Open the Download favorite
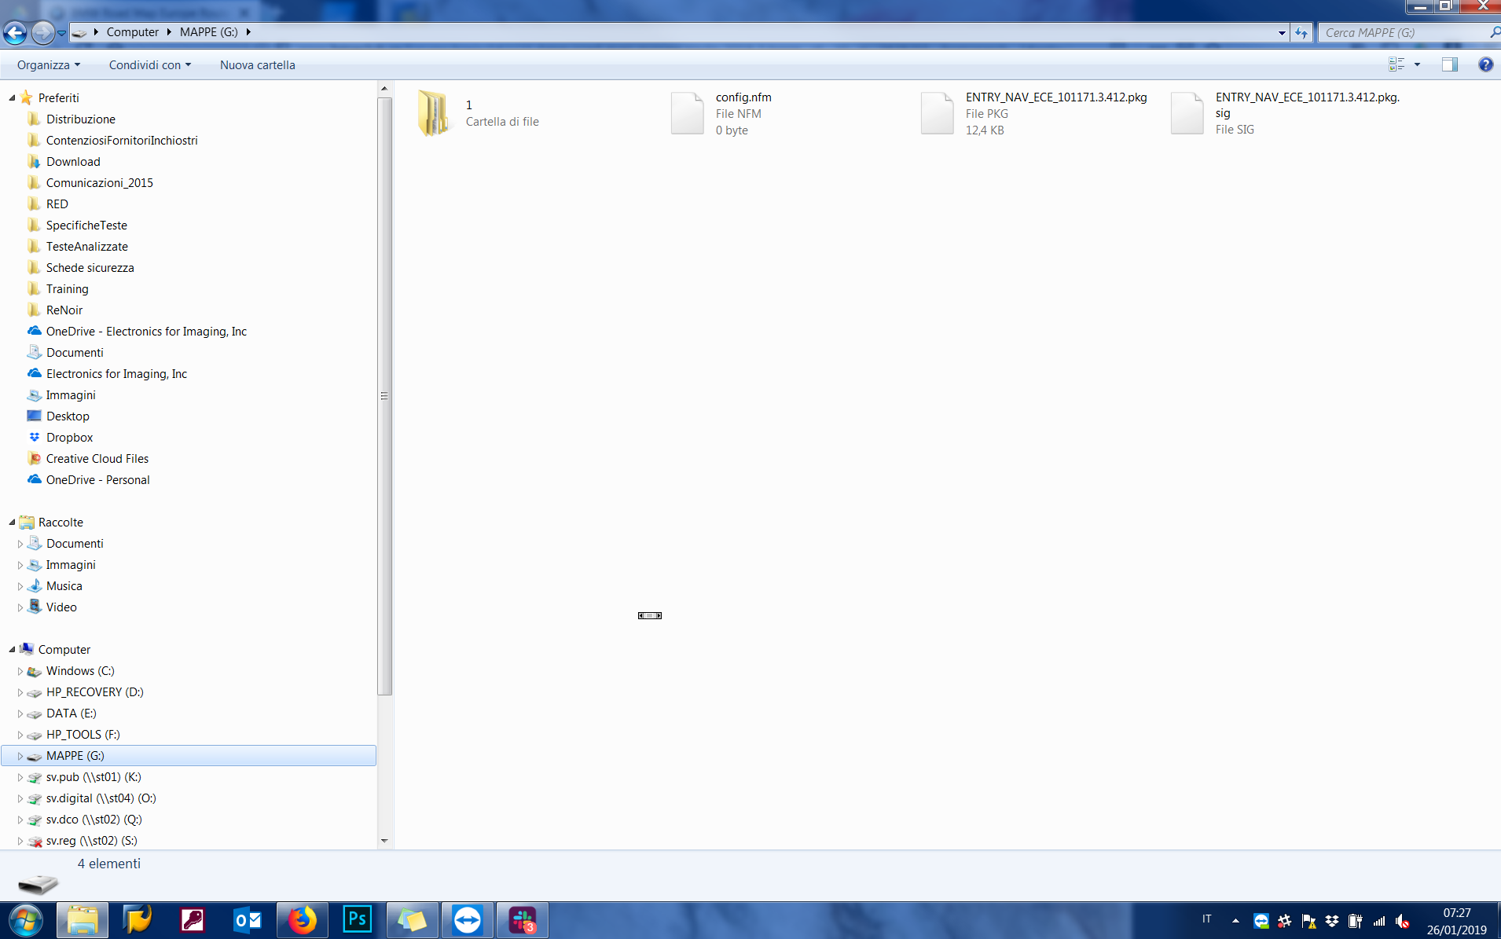Screen dimensions: 1501x939 pyautogui.click(x=73, y=162)
